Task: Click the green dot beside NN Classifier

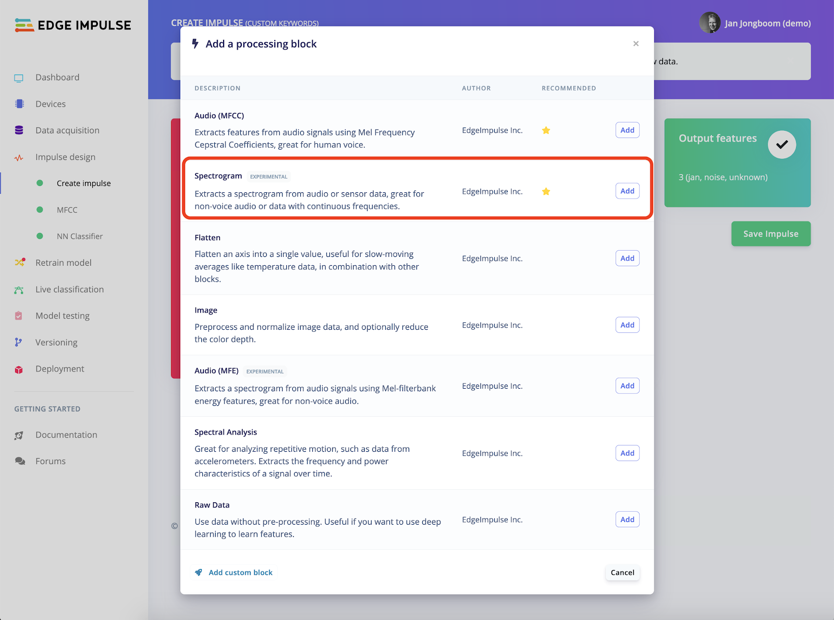Action: point(40,236)
